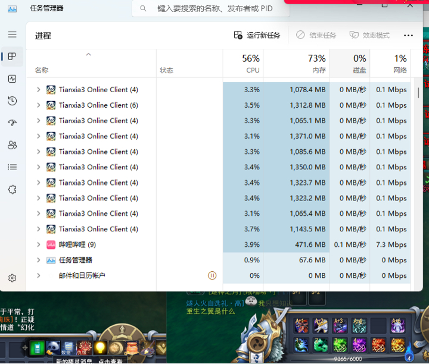Viewport: 429px width, 364px height.
Task: Expand Tianxia3 process using 1,143.5 MB
Action: click(x=39, y=229)
